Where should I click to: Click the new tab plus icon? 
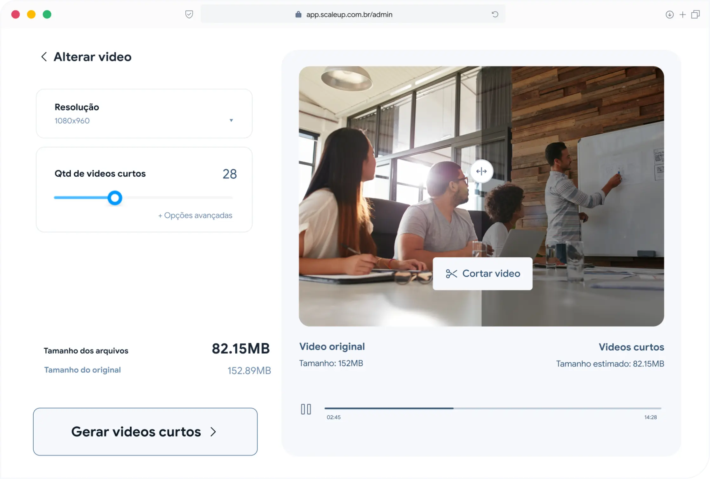(682, 15)
